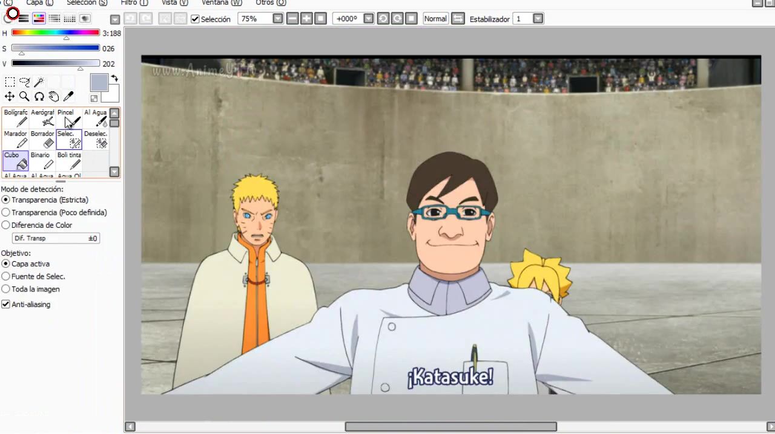Screen dimensions: 775x434
Task: Uncheck the Selección checkbox in toolbar
Action: point(195,19)
